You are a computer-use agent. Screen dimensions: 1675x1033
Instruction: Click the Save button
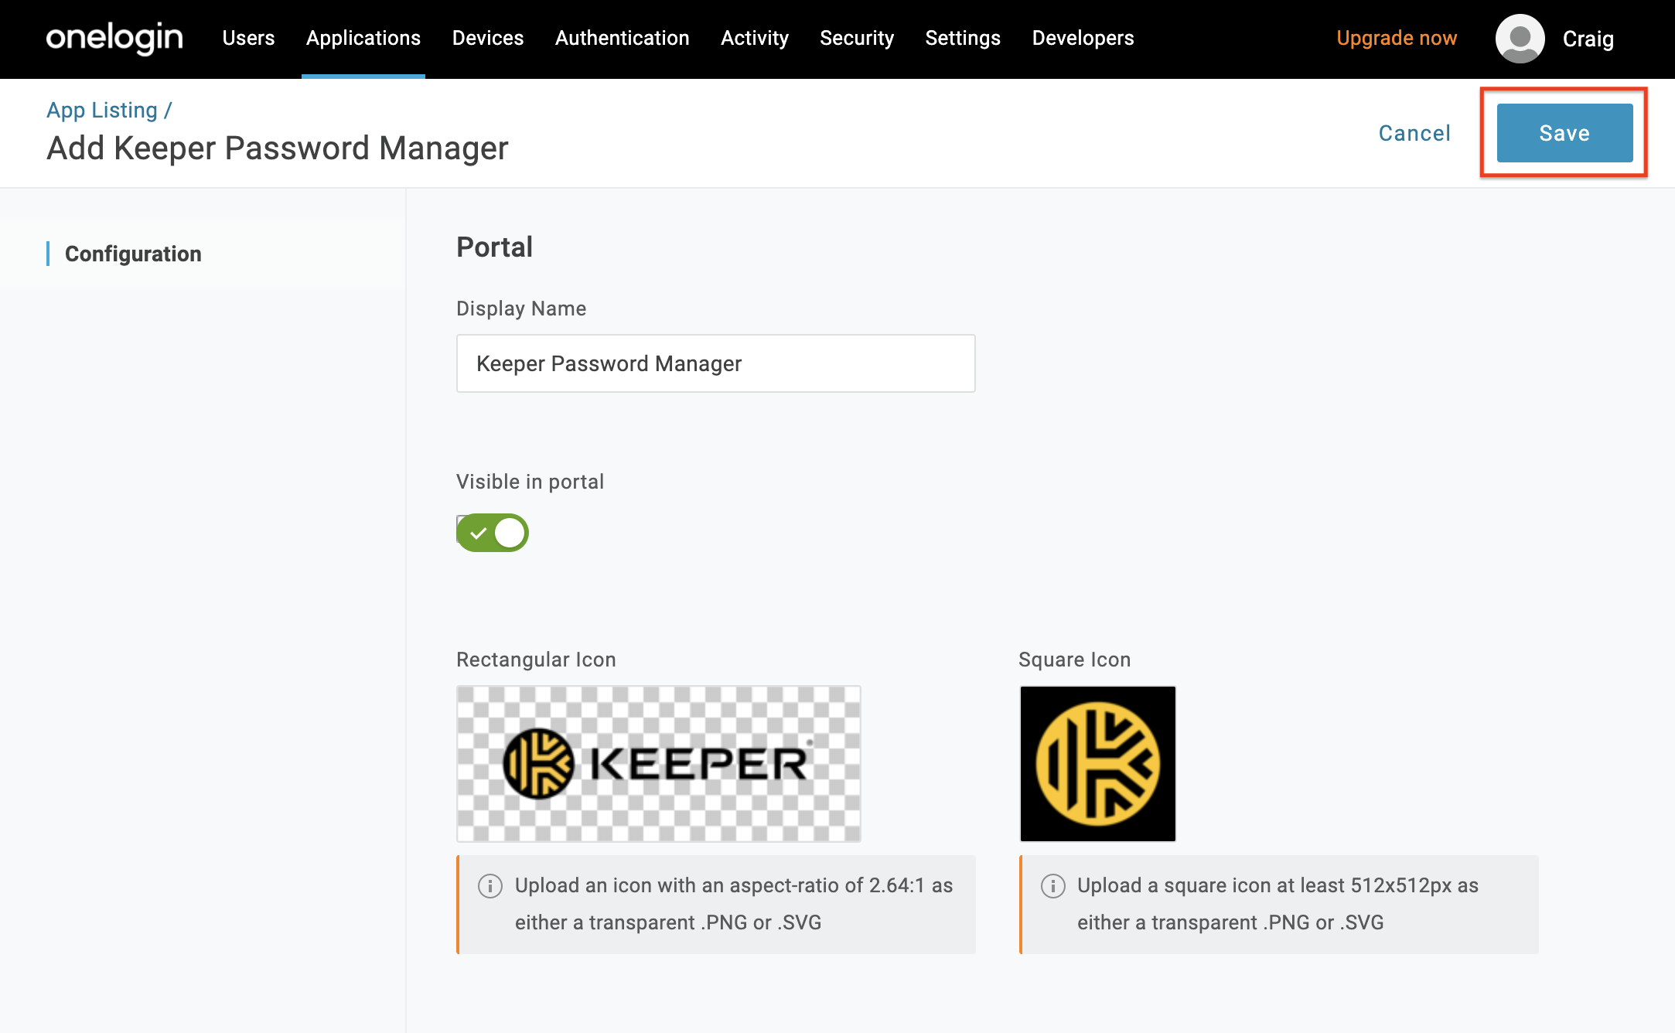coord(1564,133)
